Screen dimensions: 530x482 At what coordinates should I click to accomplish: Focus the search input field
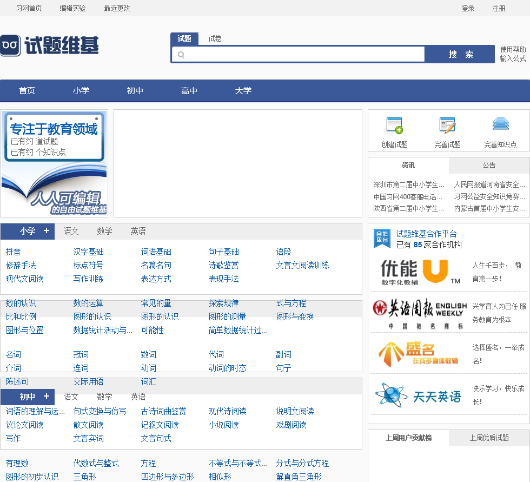point(298,55)
